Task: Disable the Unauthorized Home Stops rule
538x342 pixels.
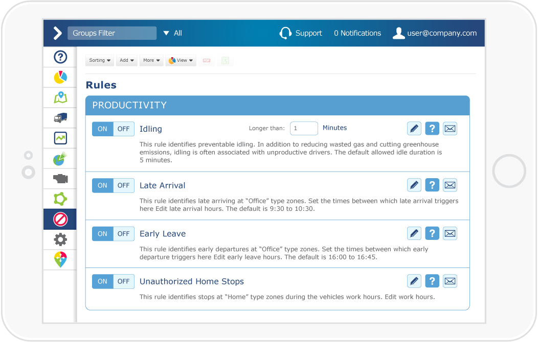Action: pos(123,281)
